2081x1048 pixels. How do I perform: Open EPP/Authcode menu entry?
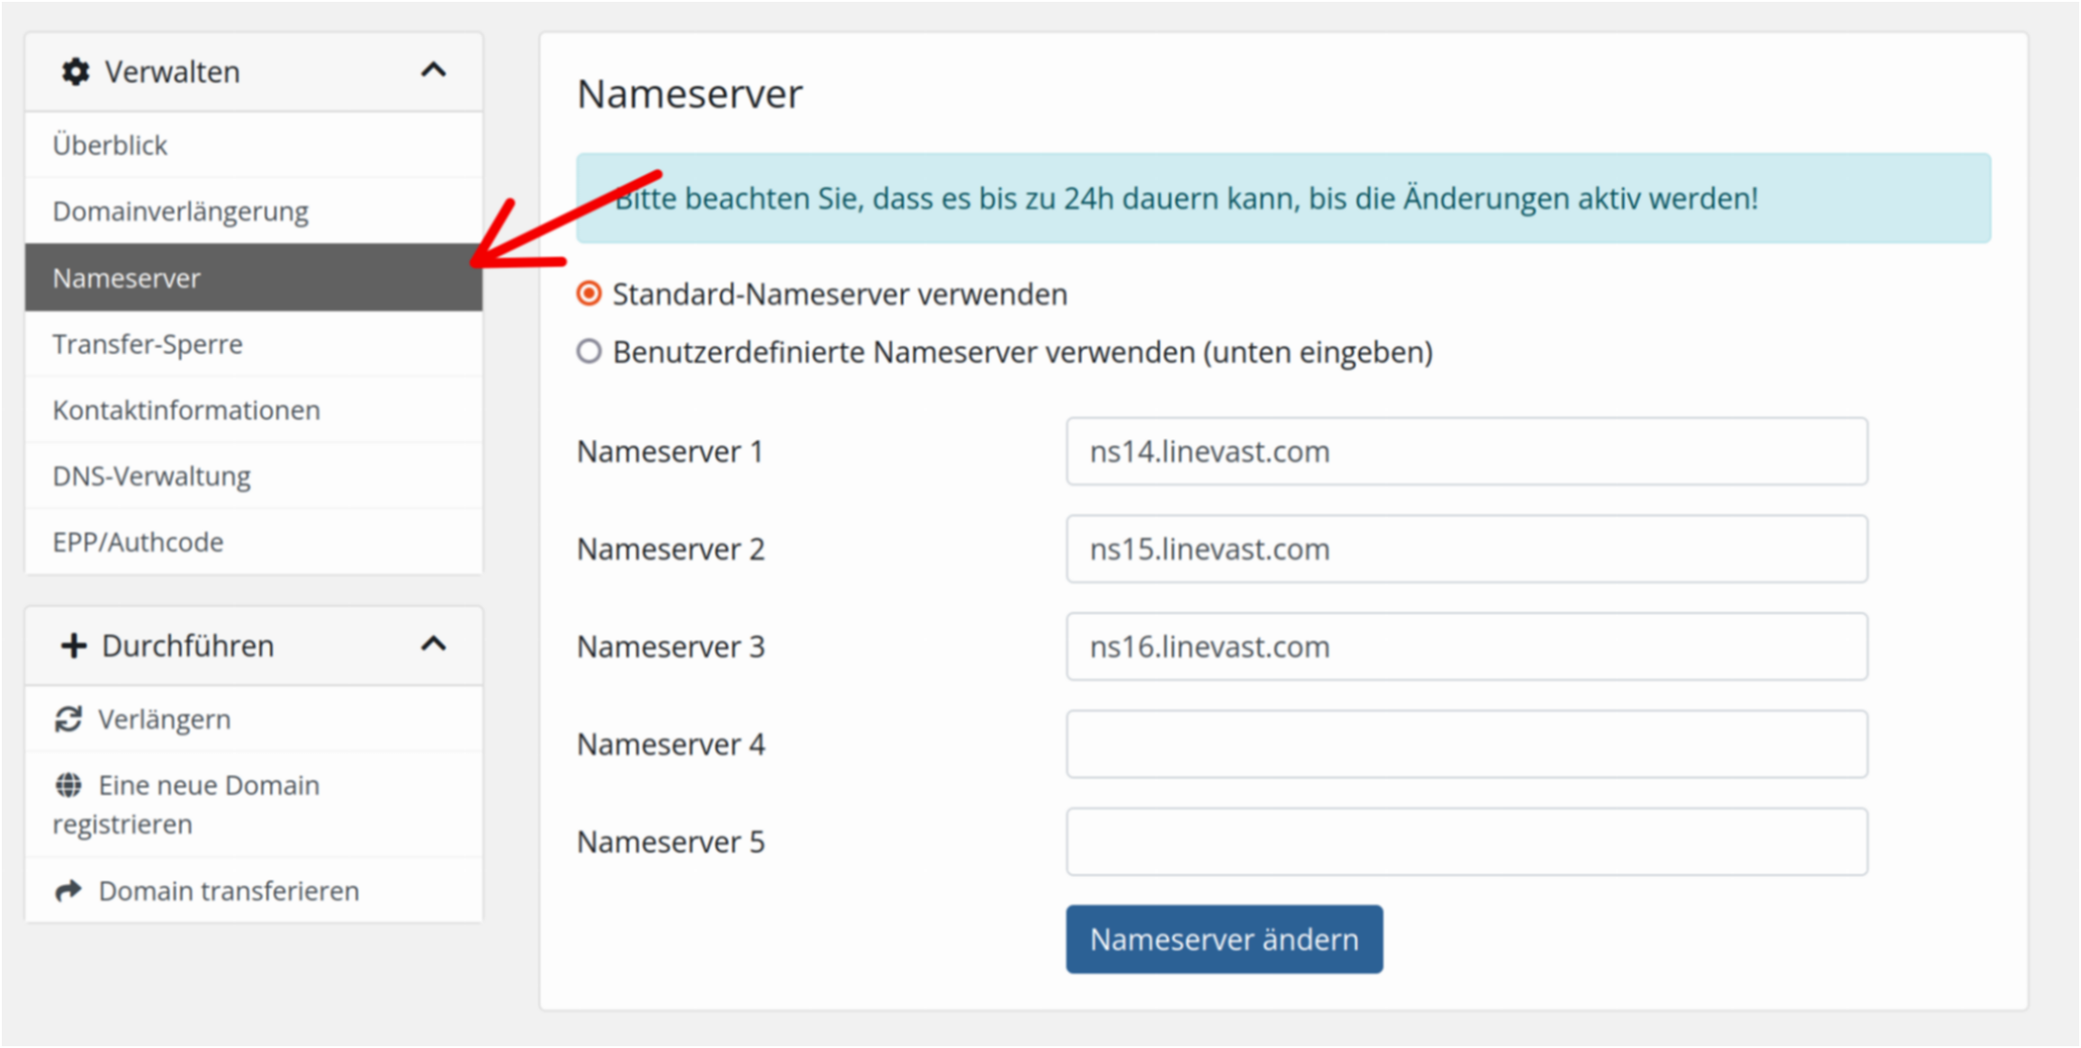click(x=138, y=542)
